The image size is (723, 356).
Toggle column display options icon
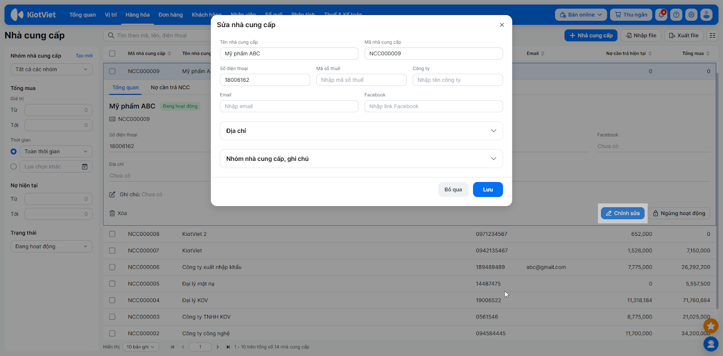click(x=713, y=35)
